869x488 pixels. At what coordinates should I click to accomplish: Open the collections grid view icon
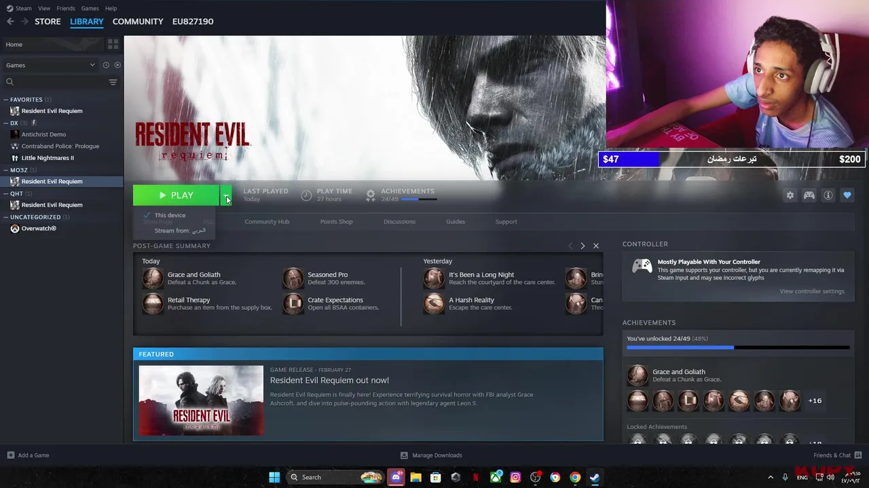(x=113, y=44)
